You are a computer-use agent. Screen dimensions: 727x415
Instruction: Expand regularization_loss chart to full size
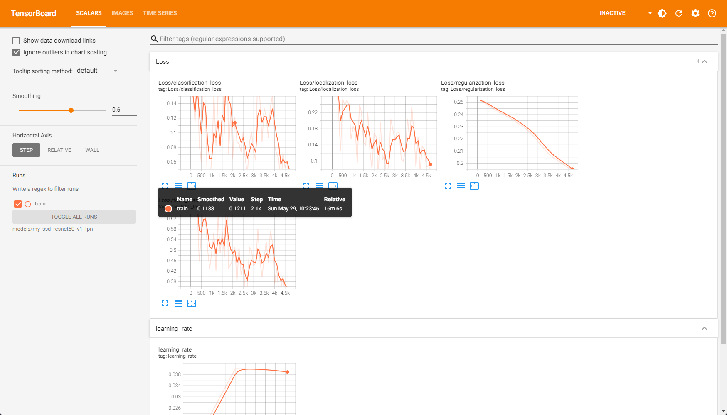pos(448,186)
